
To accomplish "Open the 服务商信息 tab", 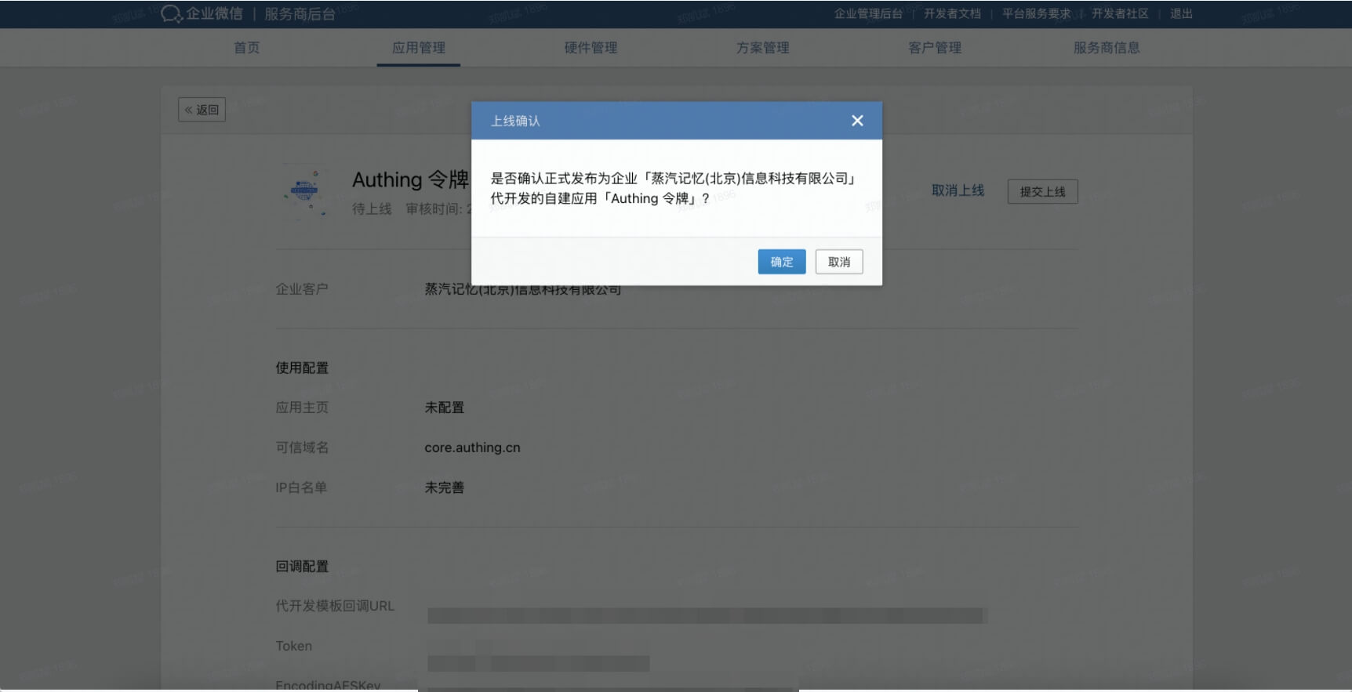I will 1106,48.
